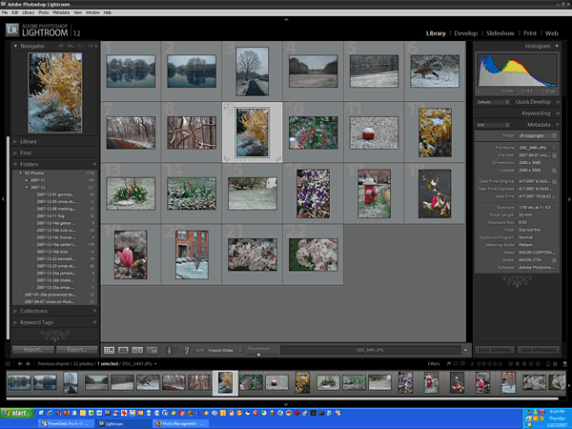Add keyword tag with plus icon

point(94,322)
